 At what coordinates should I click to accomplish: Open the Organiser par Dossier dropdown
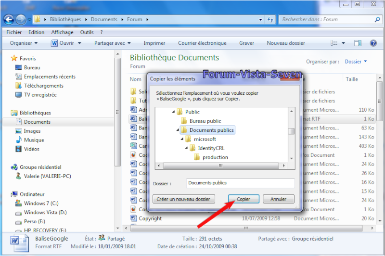356,62
